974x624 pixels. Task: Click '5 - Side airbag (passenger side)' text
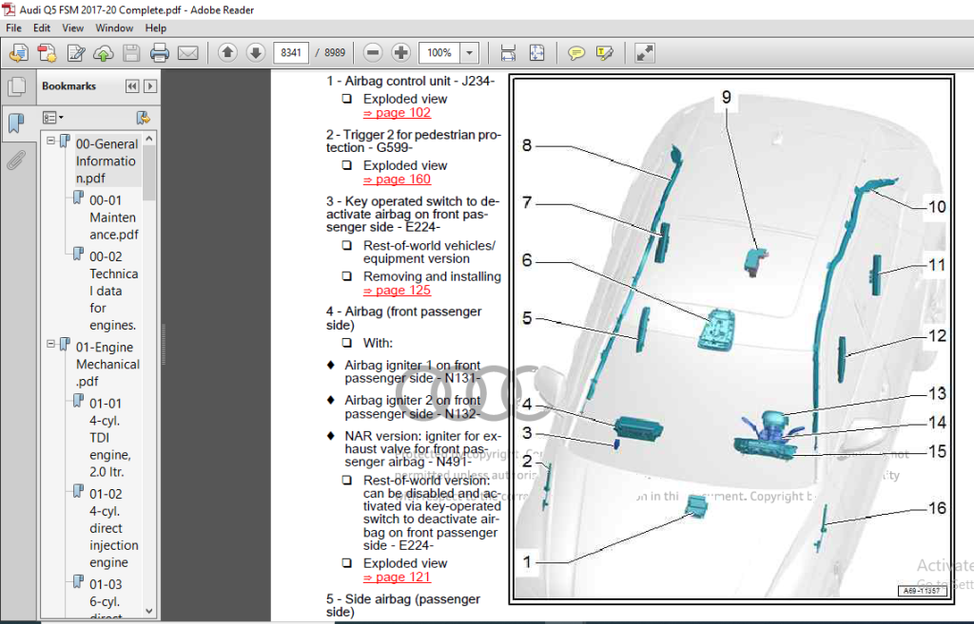click(403, 605)
